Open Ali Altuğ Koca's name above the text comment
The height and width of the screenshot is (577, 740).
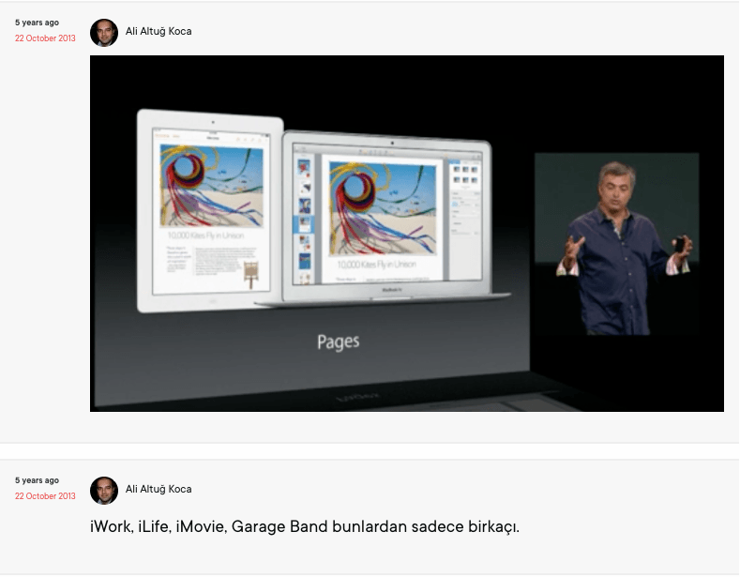[x=159, y=490]
